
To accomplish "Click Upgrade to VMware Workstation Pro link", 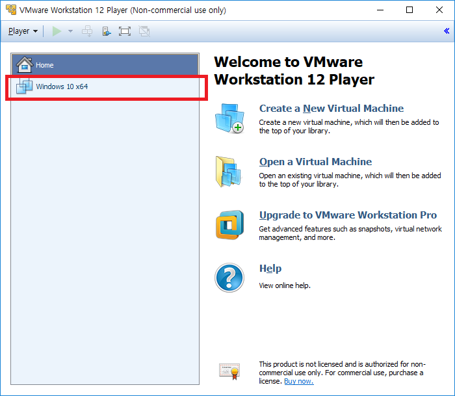I will coord(348,215).
